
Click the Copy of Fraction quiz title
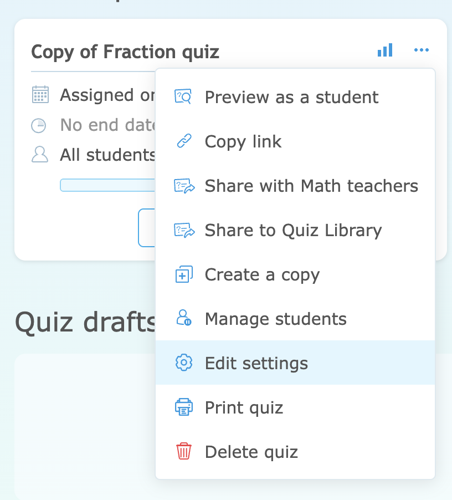click(125, 52)
